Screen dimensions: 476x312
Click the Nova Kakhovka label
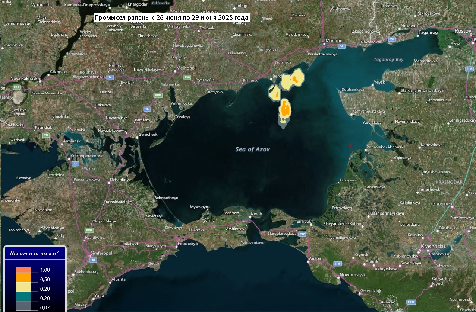pos(25,78)
